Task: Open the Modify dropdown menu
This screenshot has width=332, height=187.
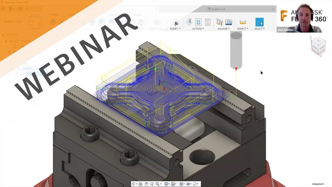Action: tap(175, 29)
